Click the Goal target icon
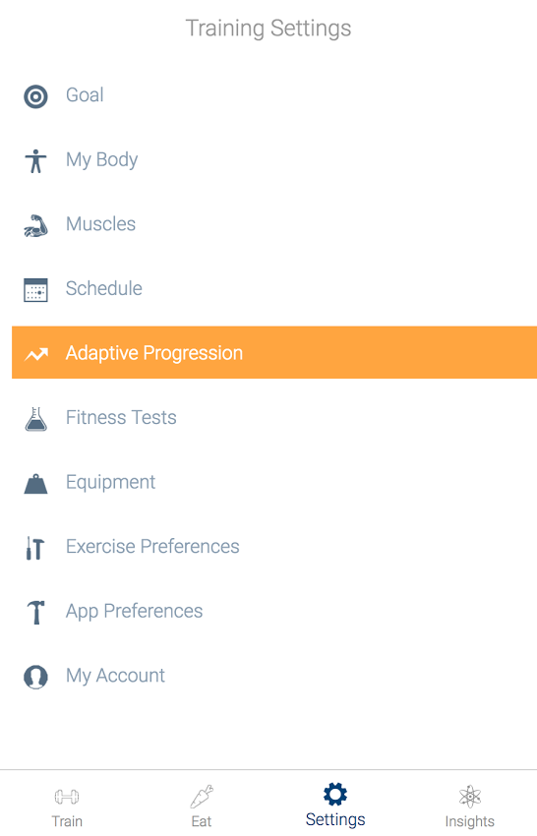The height and width of the screenshot is (836, 537). (35, 96)
